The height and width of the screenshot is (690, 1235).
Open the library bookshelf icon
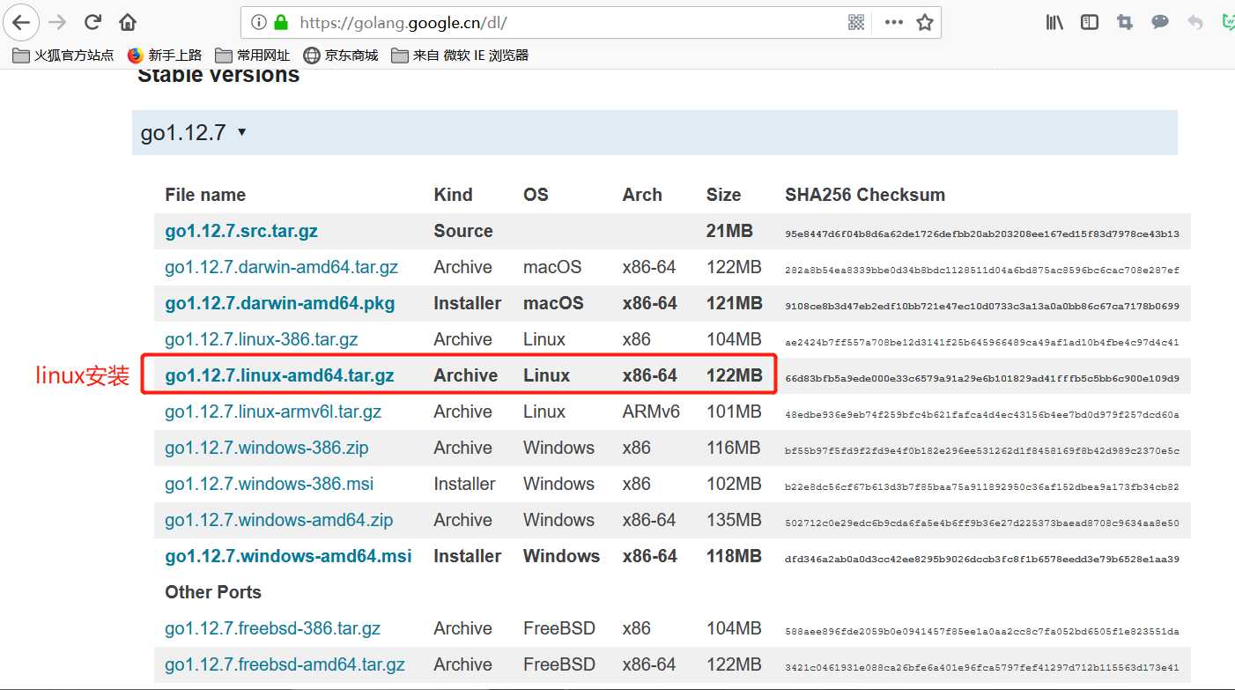[x=1054, y=22]
